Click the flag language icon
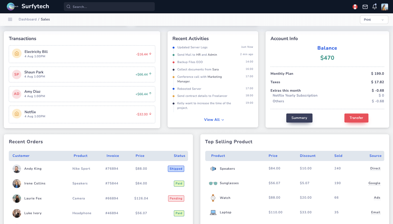This screenshot has height=224, width=393. click(x=355, y=7)
